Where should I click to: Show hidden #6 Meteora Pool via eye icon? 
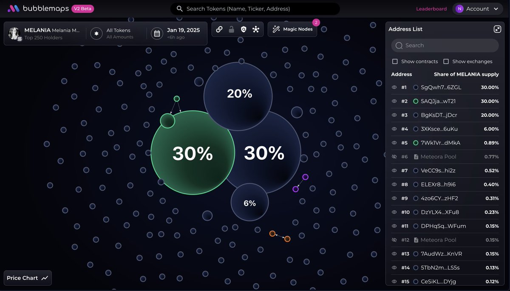tap(394, 157)
